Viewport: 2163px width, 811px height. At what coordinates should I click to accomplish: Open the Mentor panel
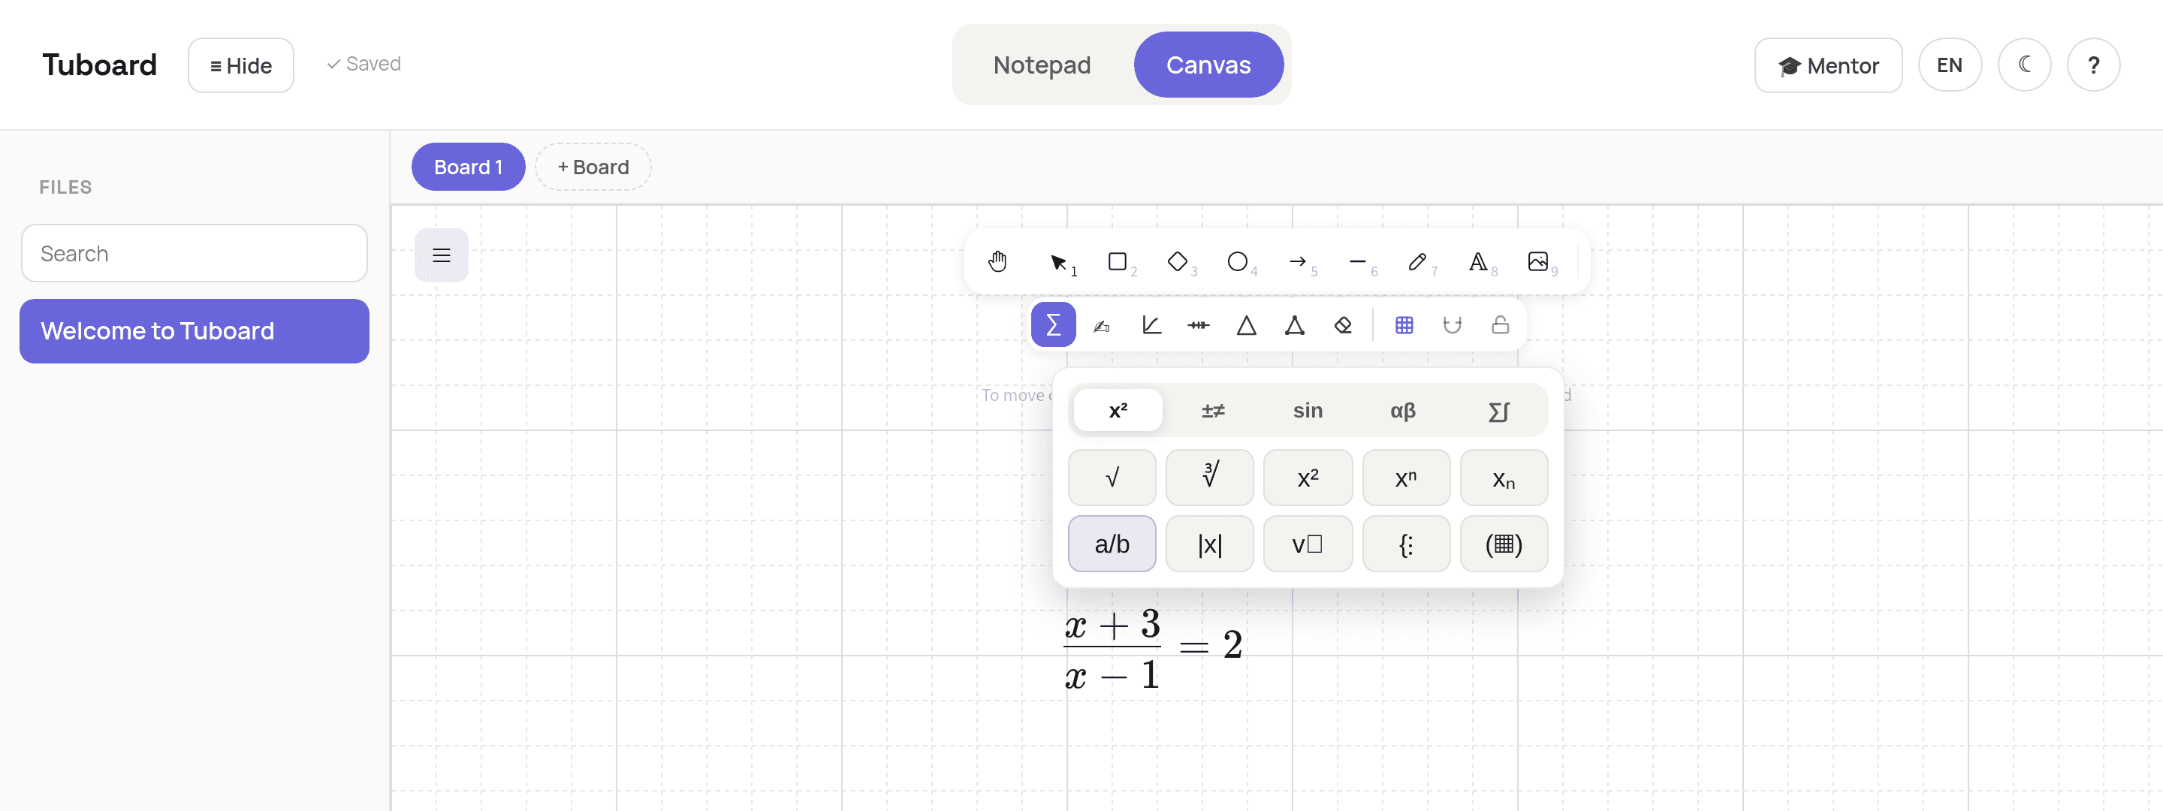click(x=1828, y=65)
